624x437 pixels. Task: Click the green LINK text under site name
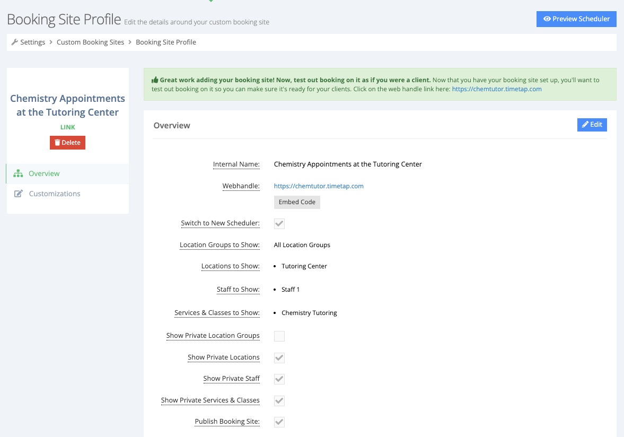point(68,127)
